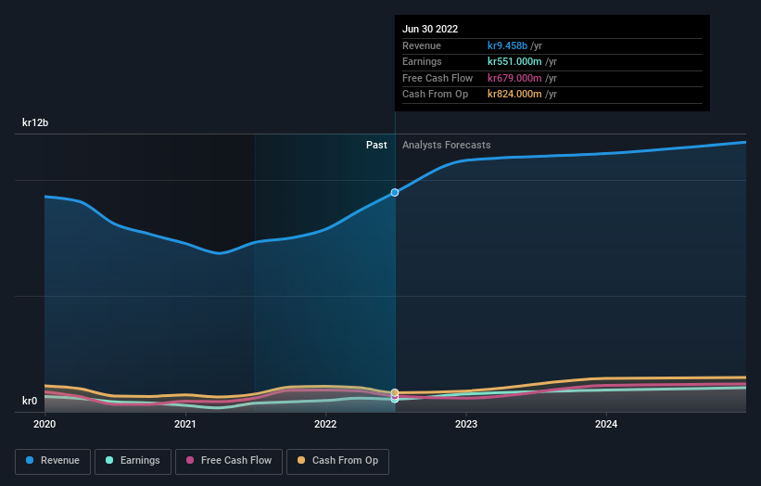Click the blue Revenue data point marker
This screenshot has width=761, height=486.
395,193
